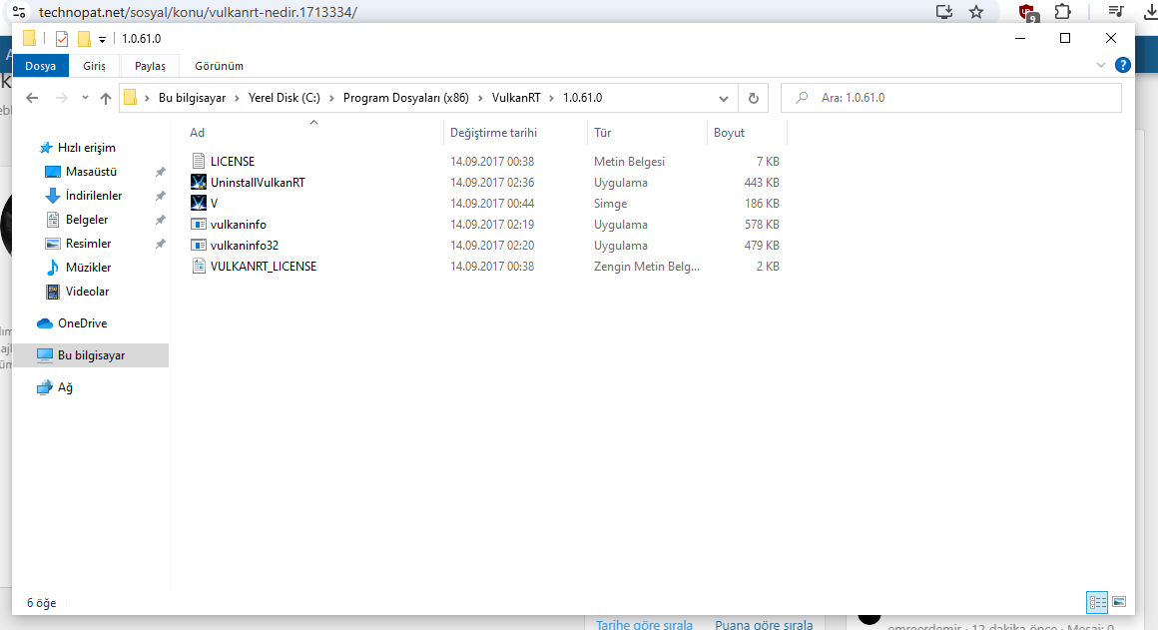Click Puana göre sırala link in browser
Screen dimensions: 1158x630
click(764, 624)
